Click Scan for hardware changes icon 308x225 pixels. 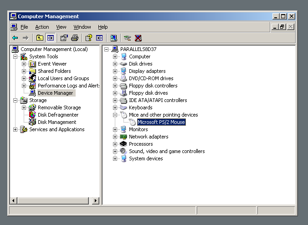tap(113, 38)
